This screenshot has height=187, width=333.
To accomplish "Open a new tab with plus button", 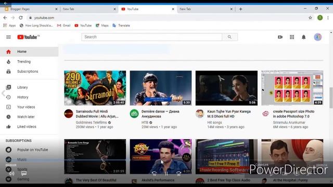I will (x=240, y=9).
